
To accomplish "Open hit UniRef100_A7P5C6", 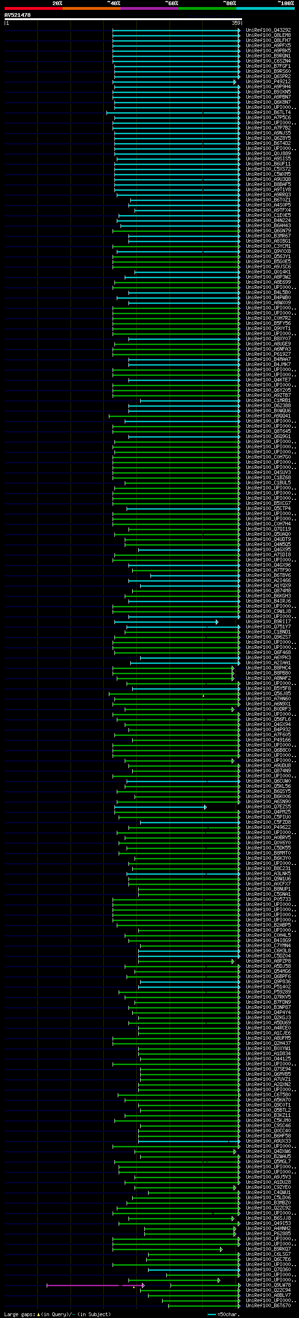I will coord(268,118).
